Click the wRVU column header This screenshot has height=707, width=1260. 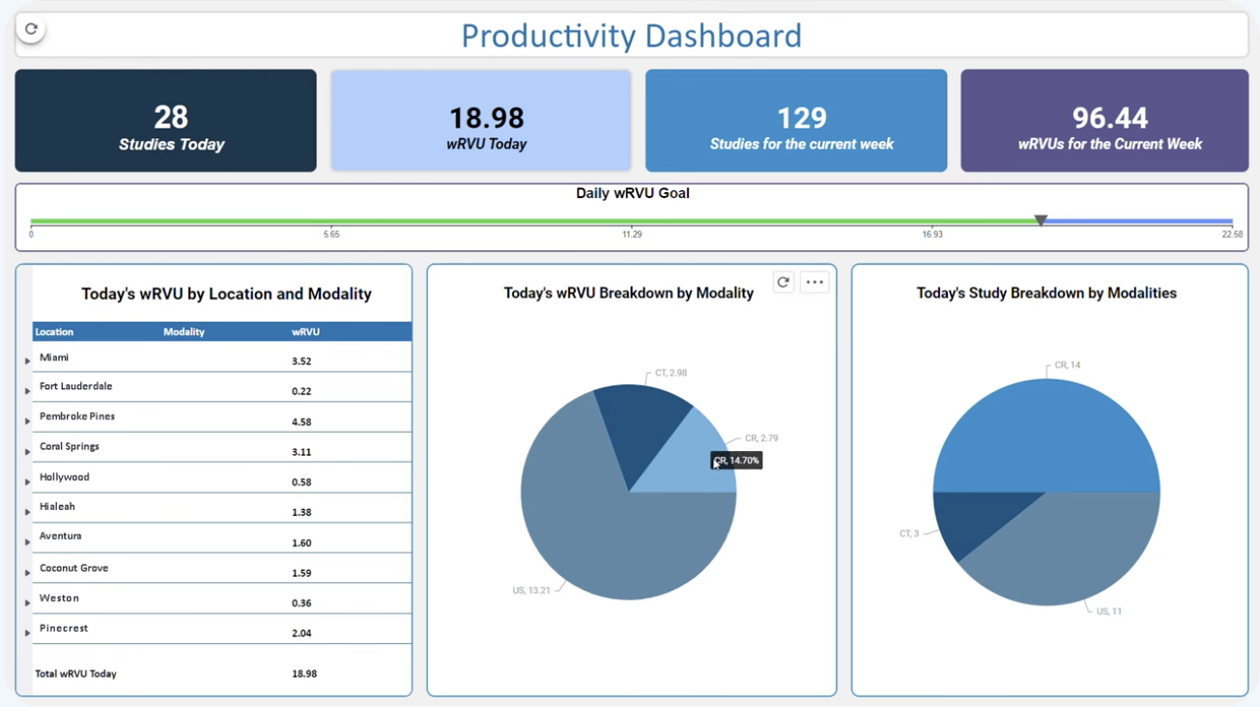click(x=305, y=332)
